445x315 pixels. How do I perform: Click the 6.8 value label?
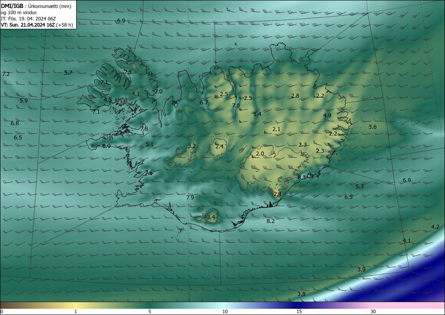point(15,123)
